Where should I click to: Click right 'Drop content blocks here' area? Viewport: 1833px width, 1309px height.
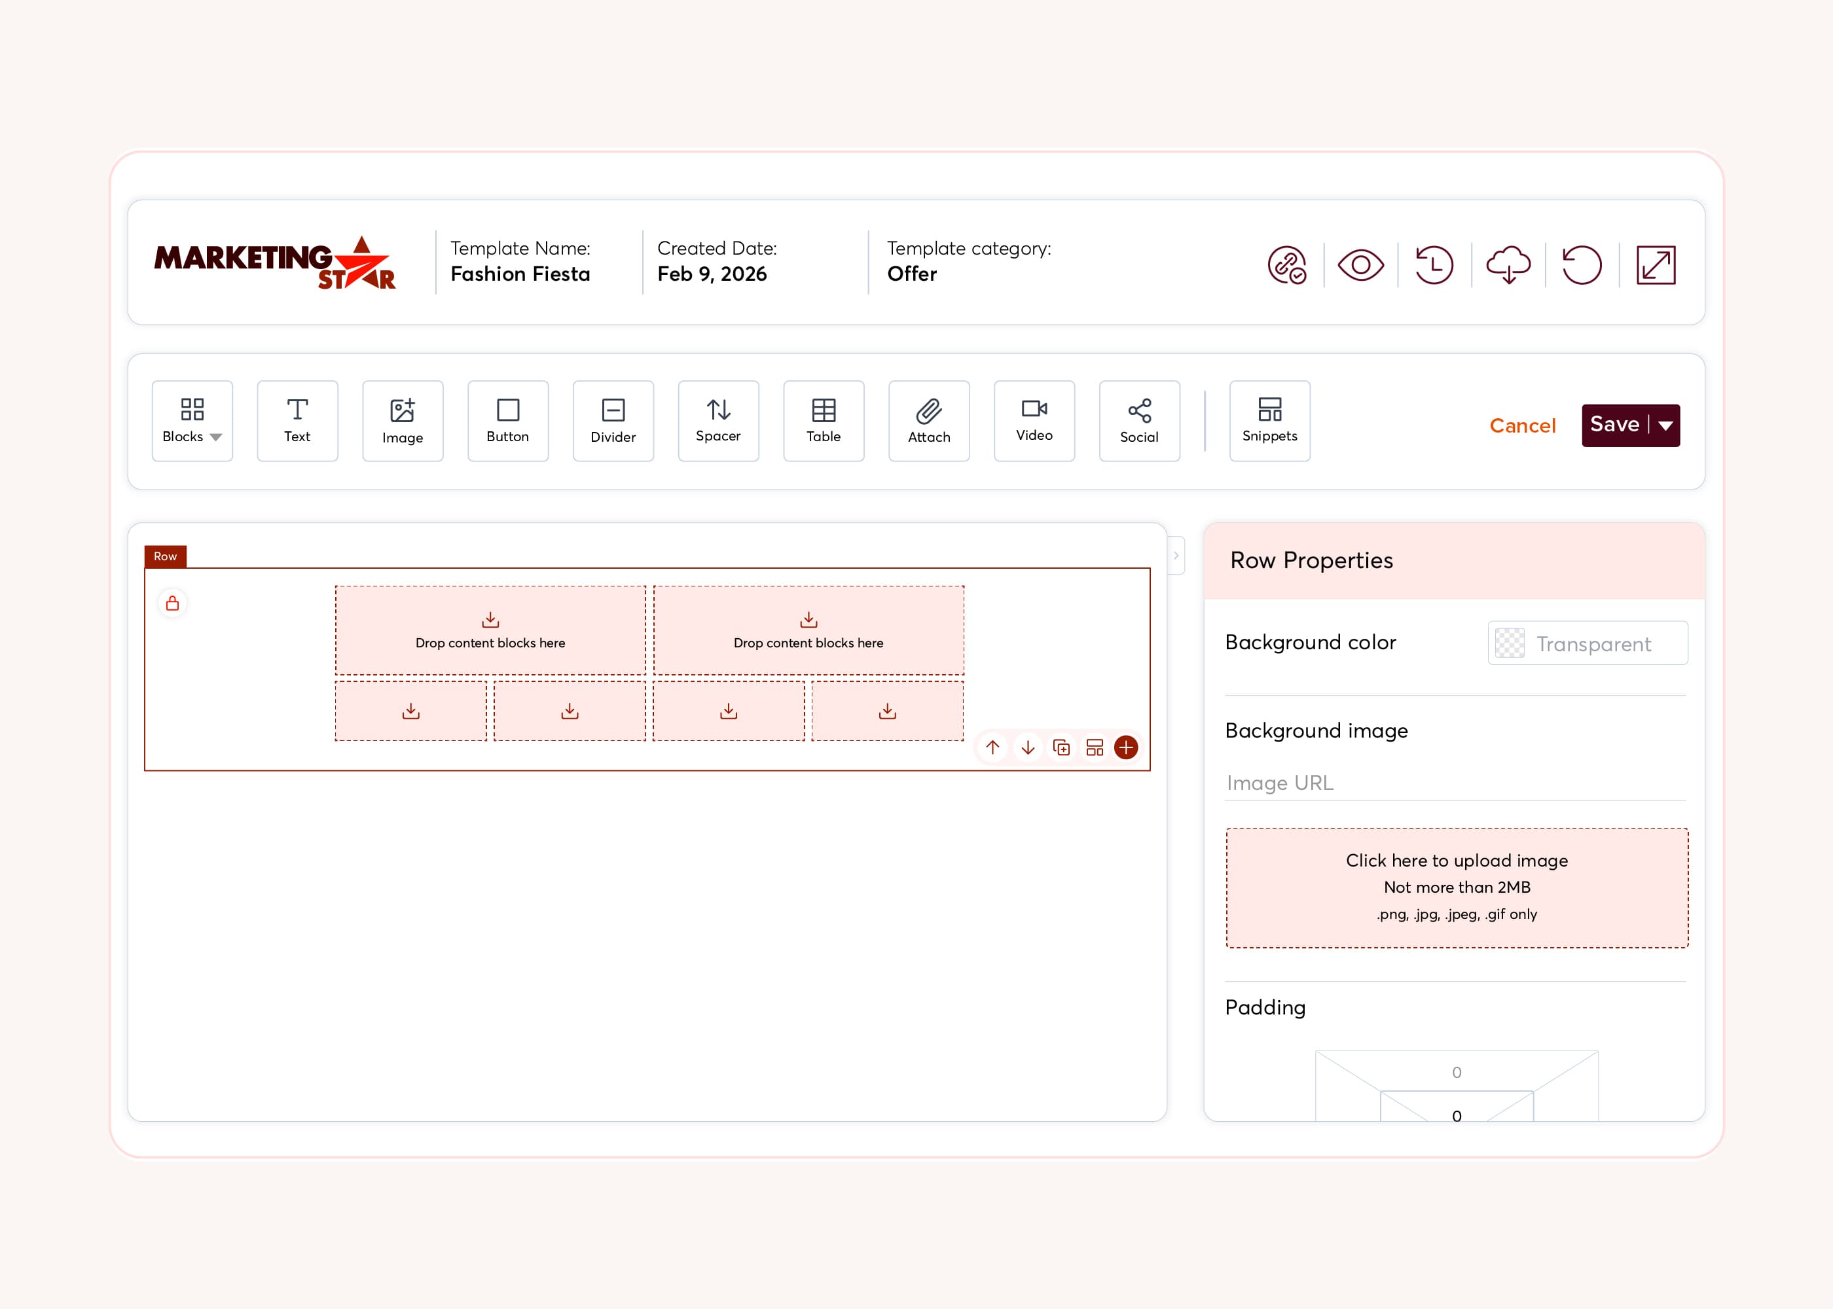pos(808,630)
